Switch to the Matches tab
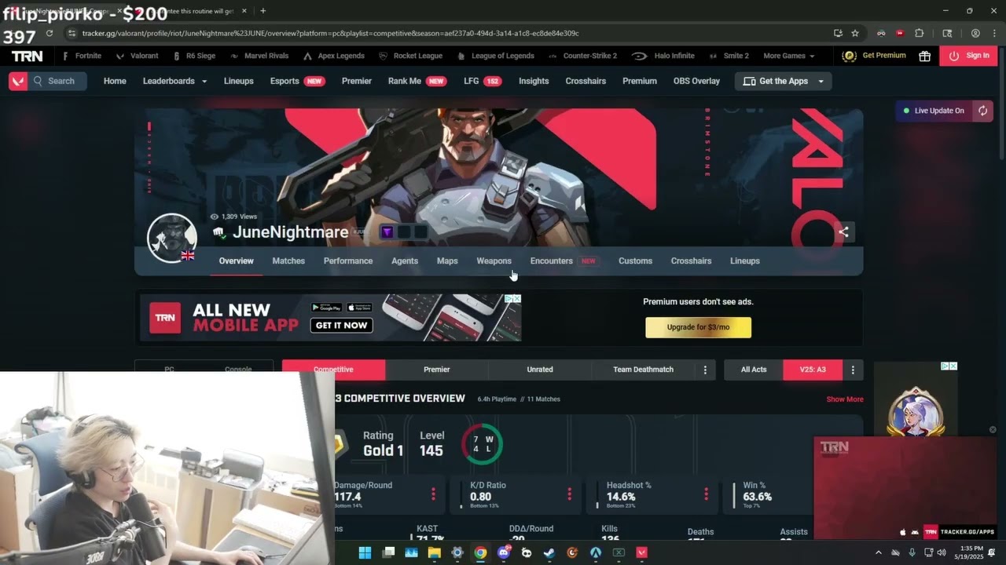 click(x=288, y=261)
